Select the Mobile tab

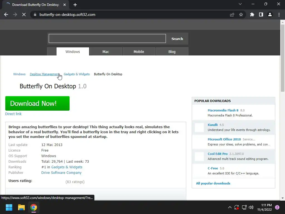(x=139, y=52)
